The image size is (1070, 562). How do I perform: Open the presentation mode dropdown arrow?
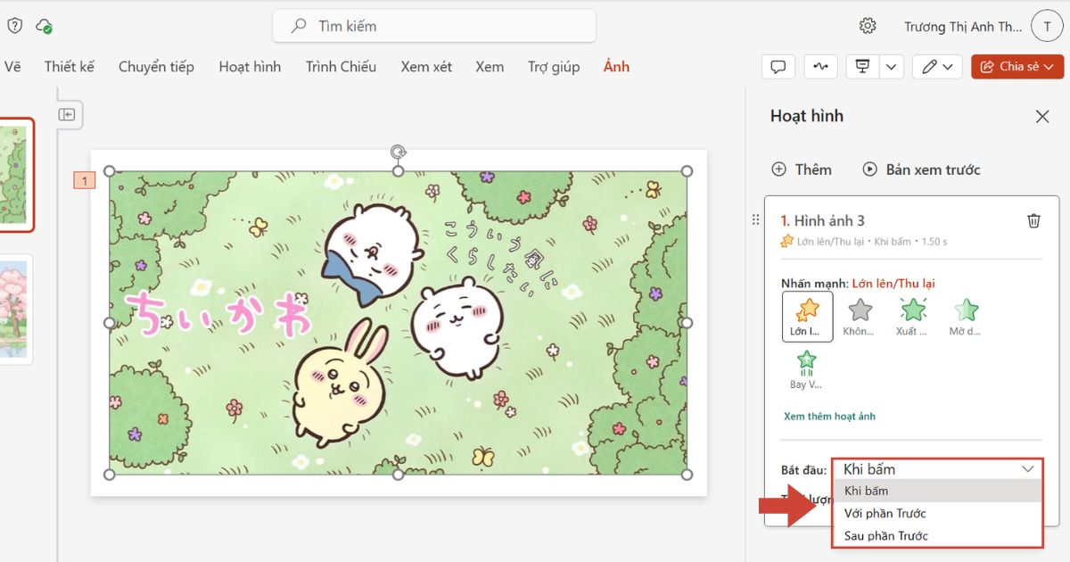893,67
